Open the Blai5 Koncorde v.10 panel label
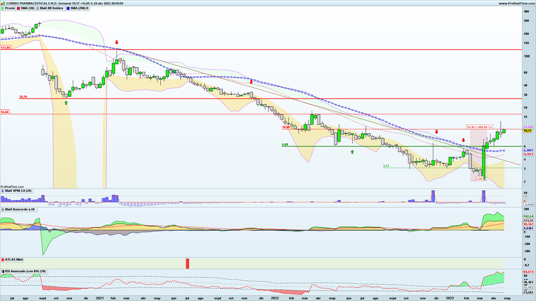Viewport: 536px width, 301px height. pyautogui.click(x=18, y=209)
